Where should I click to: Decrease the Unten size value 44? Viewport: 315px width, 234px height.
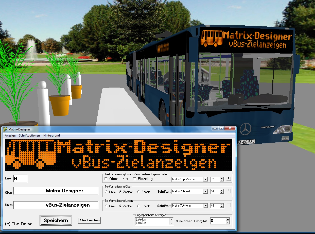pos(222,207)
